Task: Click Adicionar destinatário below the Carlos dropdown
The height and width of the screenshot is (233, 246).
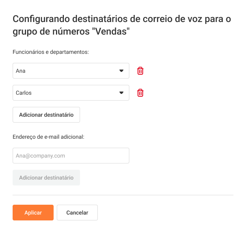Action: (x=46, y=115)
